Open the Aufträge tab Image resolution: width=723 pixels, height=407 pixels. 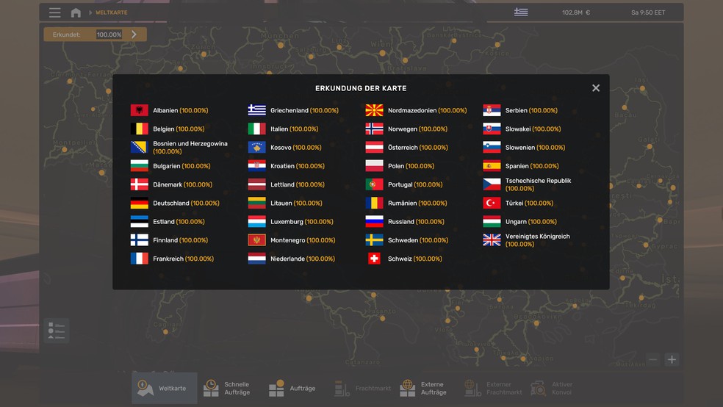point(292,388)
